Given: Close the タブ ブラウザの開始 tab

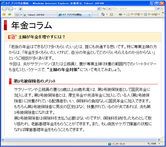Looking at the screenshot, I should pos(89,15).
